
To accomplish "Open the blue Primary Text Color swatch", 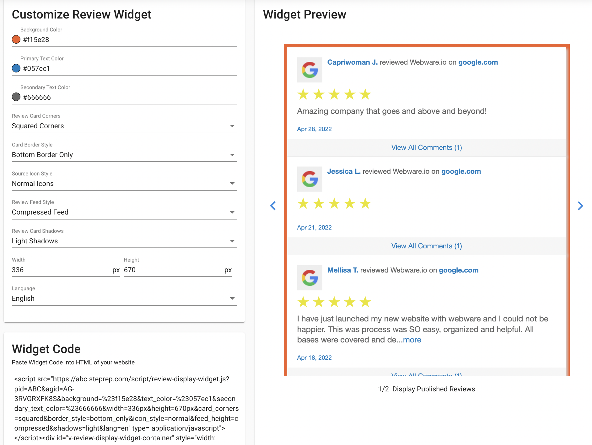I will [16, 68].
